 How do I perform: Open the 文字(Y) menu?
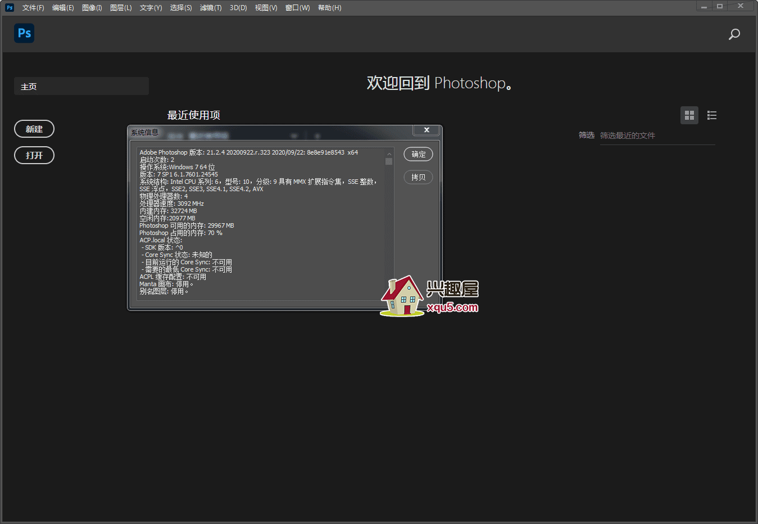[x=151, y=8]
